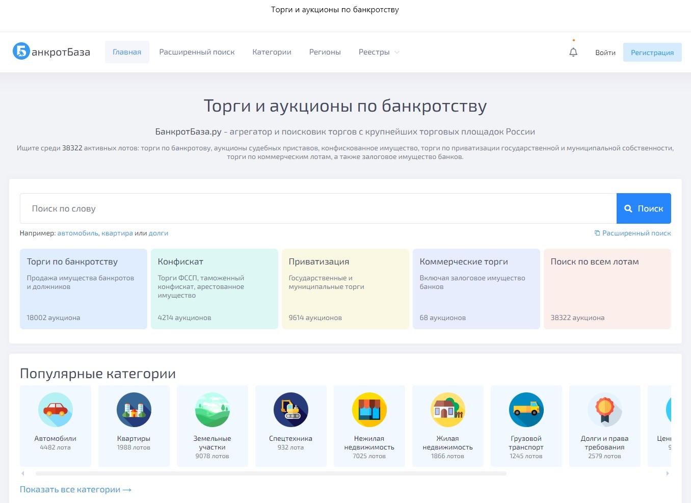Click the Регистрация button
The width and height of the screenshot is (691, 503).
tap(652, 52)
